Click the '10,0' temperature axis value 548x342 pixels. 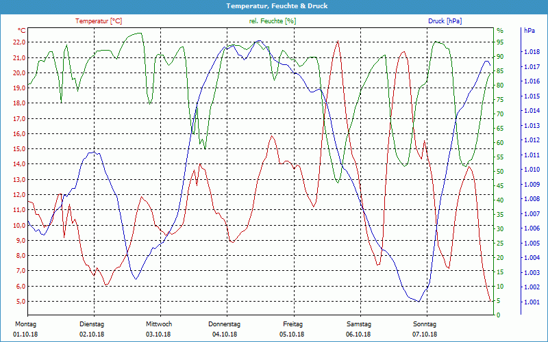click(19, 225)
